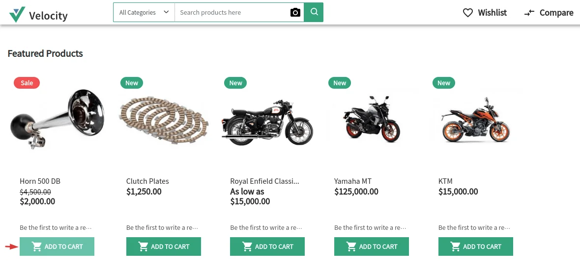Open image search camera icon
The image size is (580, 271).
coord(295,13)
